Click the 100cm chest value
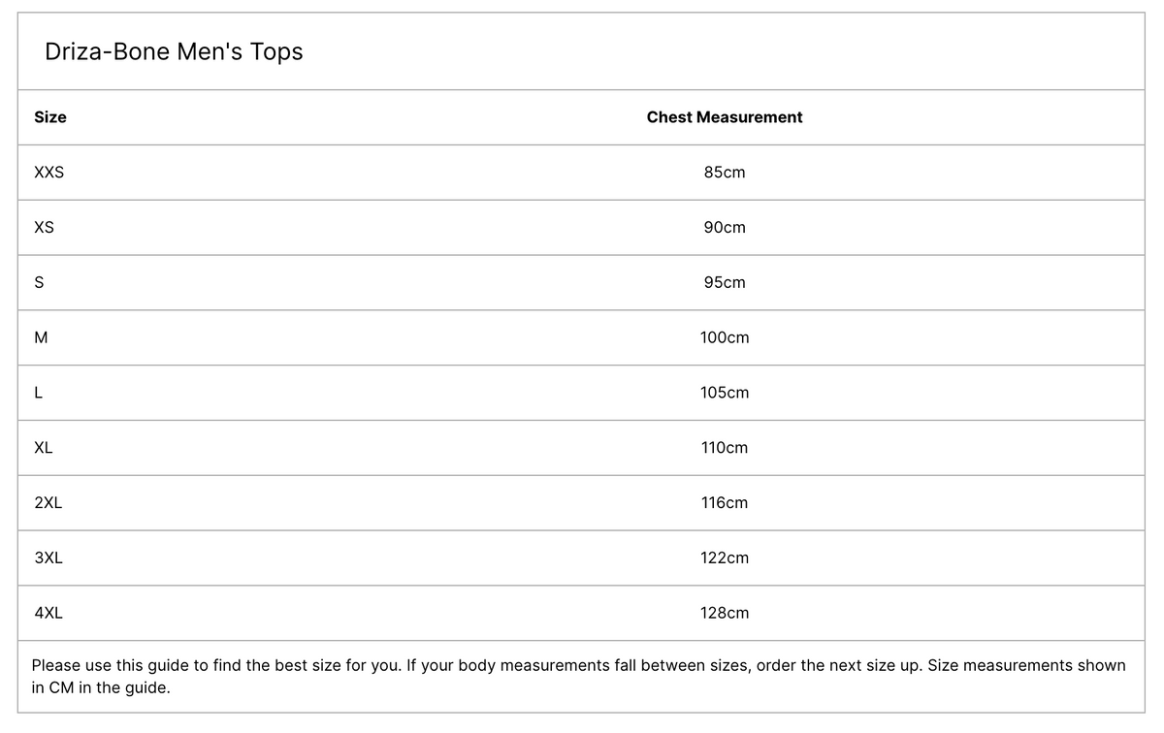Image resolution: width=1164 pixels, height=733 pixels. (725, 338)
